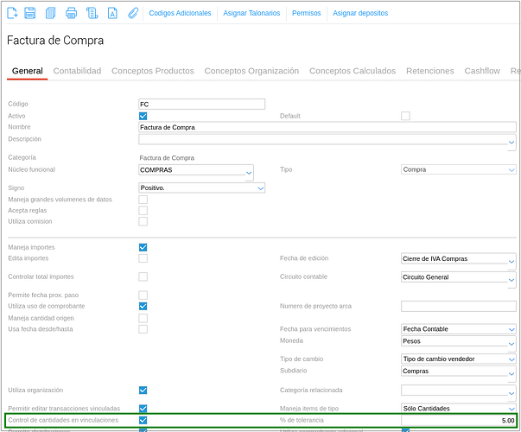Click the Codigos Adicionales link
Screen dimensions: 521x432
181,13
